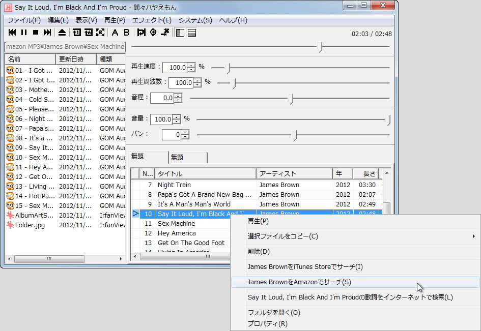Expand 選択ファイルをコピー(C) submenu

coord(356,236)
